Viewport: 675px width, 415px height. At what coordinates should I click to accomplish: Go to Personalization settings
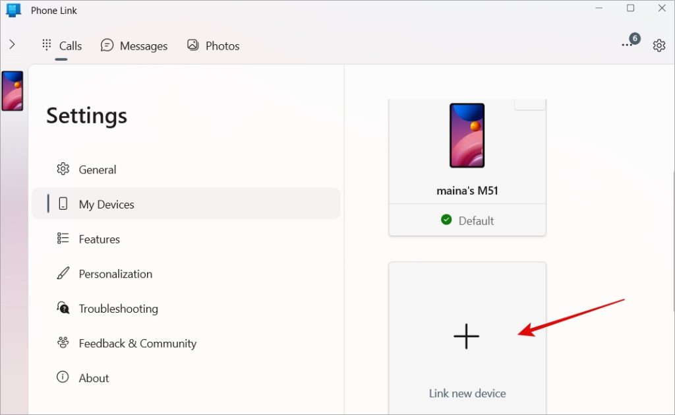(115, 274)
